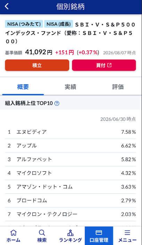Tap the NISA (成長) badge
The height and width of the screenshot is (245, 142).
[58, 24]
